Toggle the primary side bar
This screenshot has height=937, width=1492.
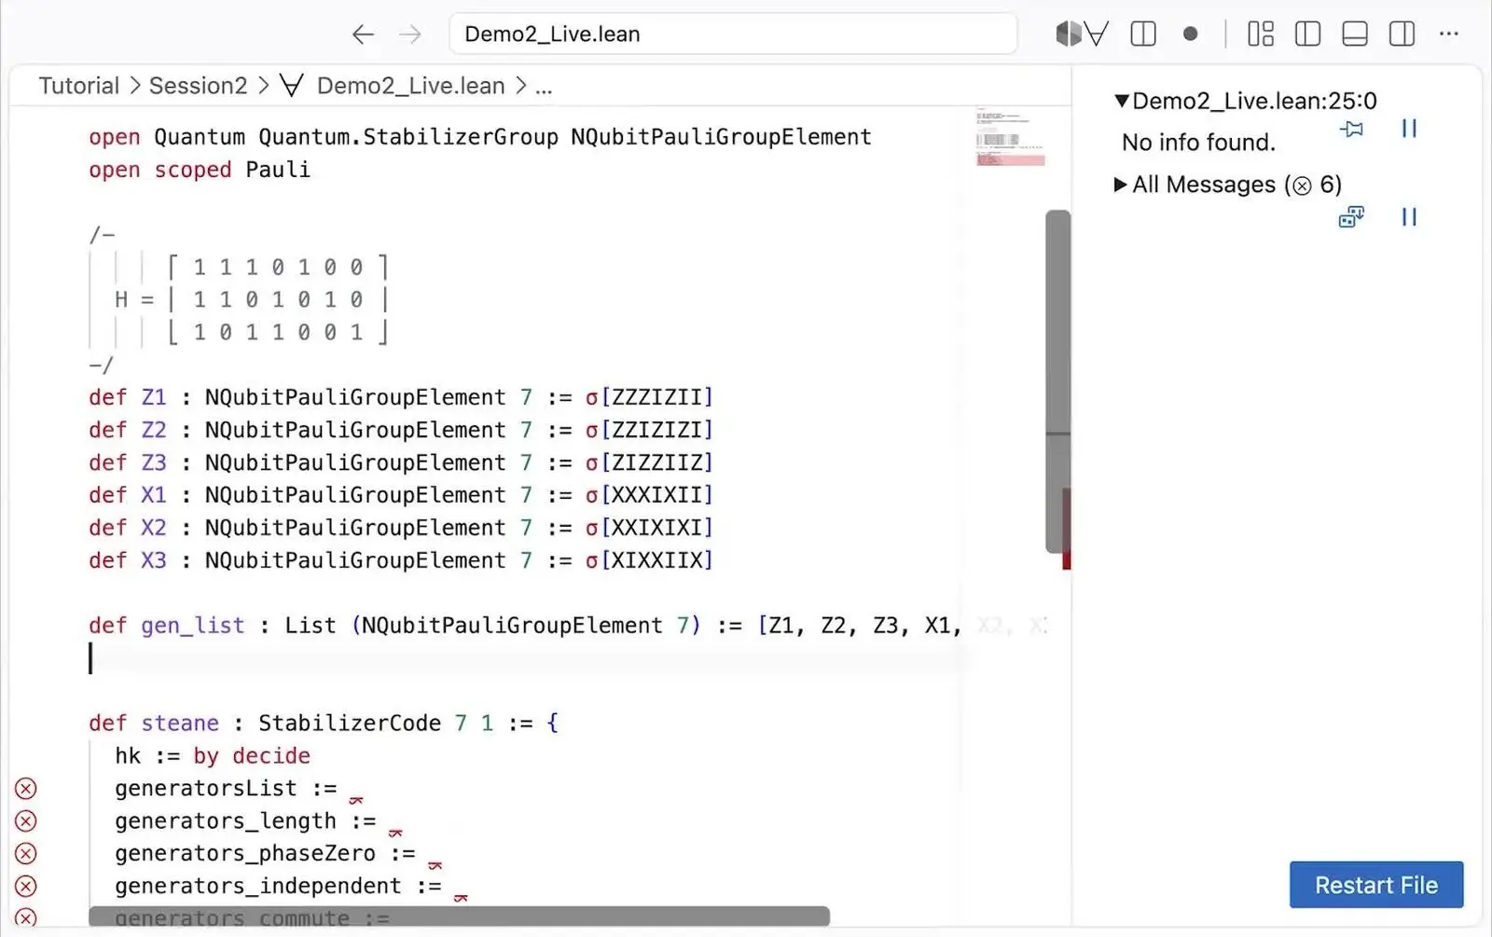(1308, 34)
